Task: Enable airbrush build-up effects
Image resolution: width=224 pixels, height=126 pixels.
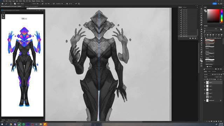Action: [x=54, y=4]
